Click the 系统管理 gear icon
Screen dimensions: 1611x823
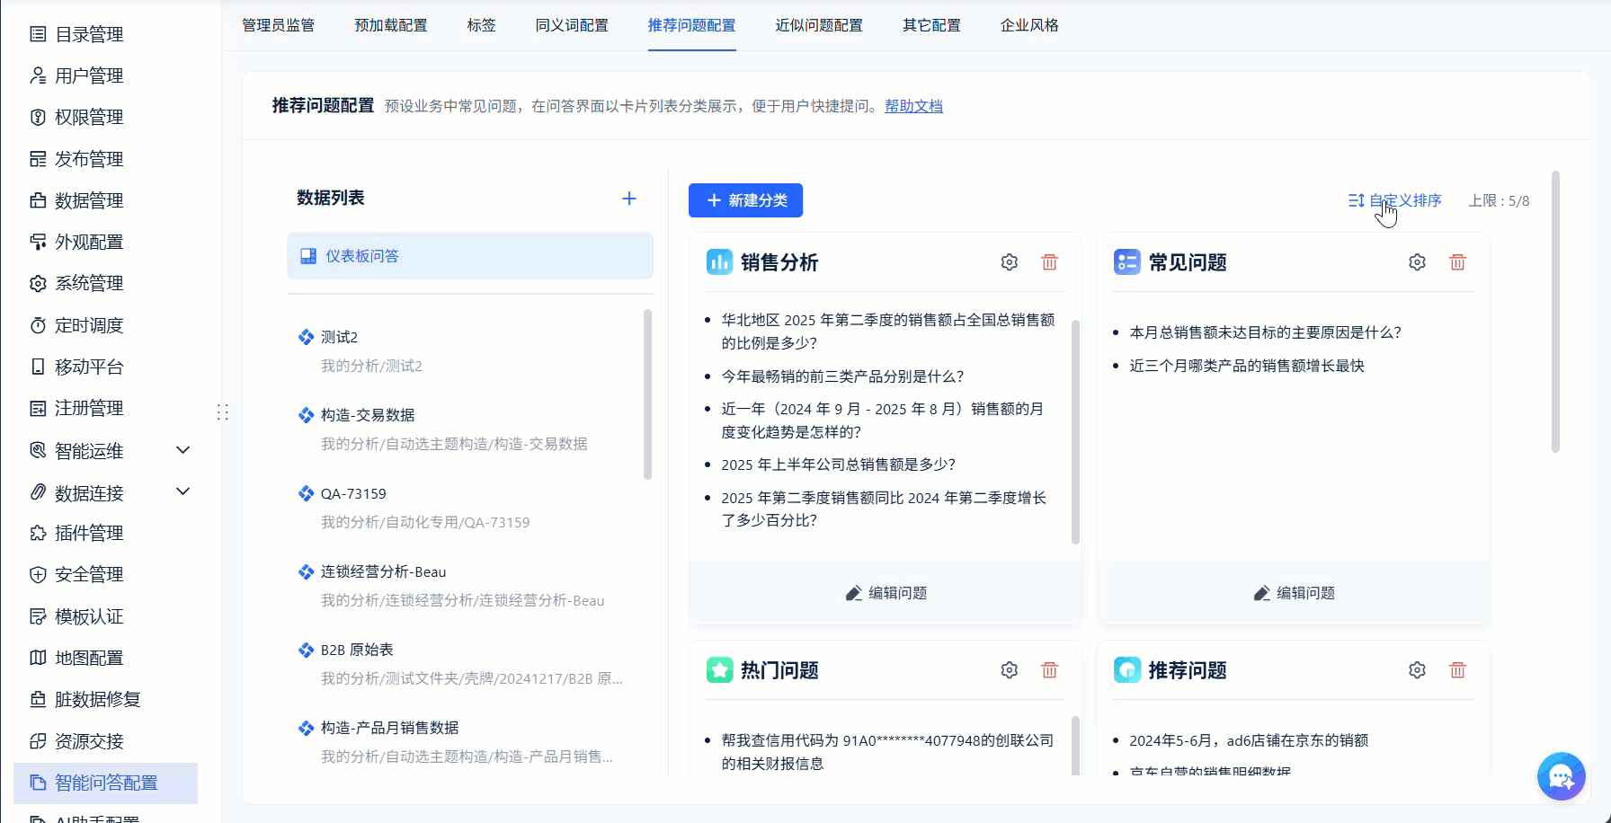38,283
